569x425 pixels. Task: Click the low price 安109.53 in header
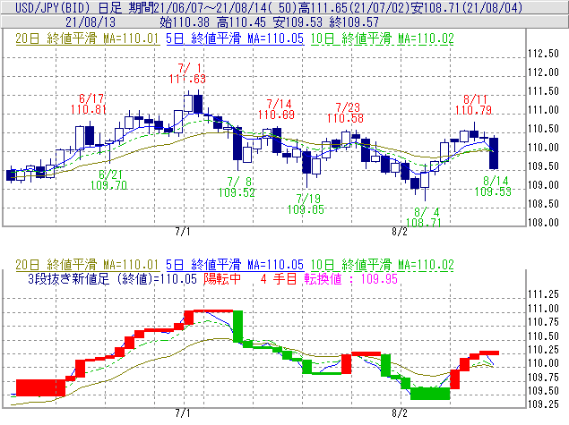(x=297, y=22)
